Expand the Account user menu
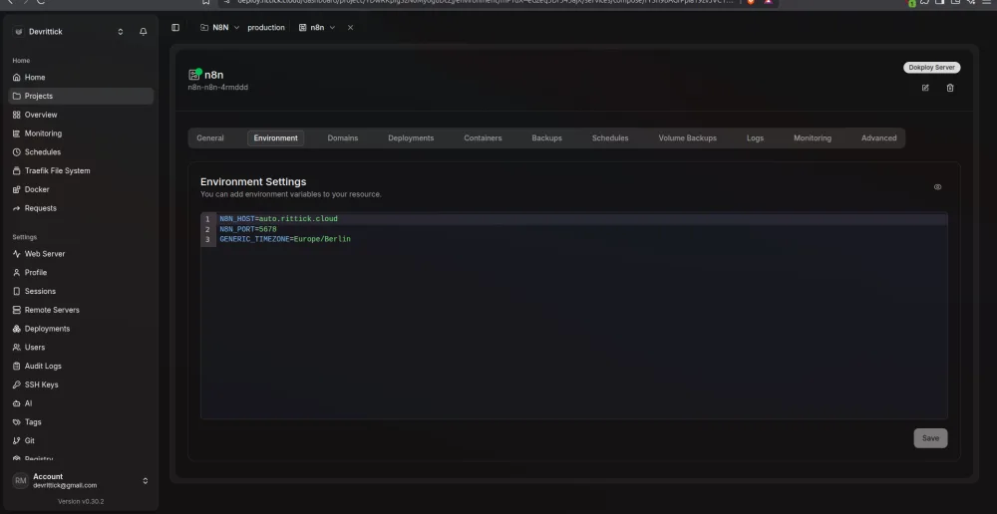This screenshot has height=514, width=997. coord(81,481)
